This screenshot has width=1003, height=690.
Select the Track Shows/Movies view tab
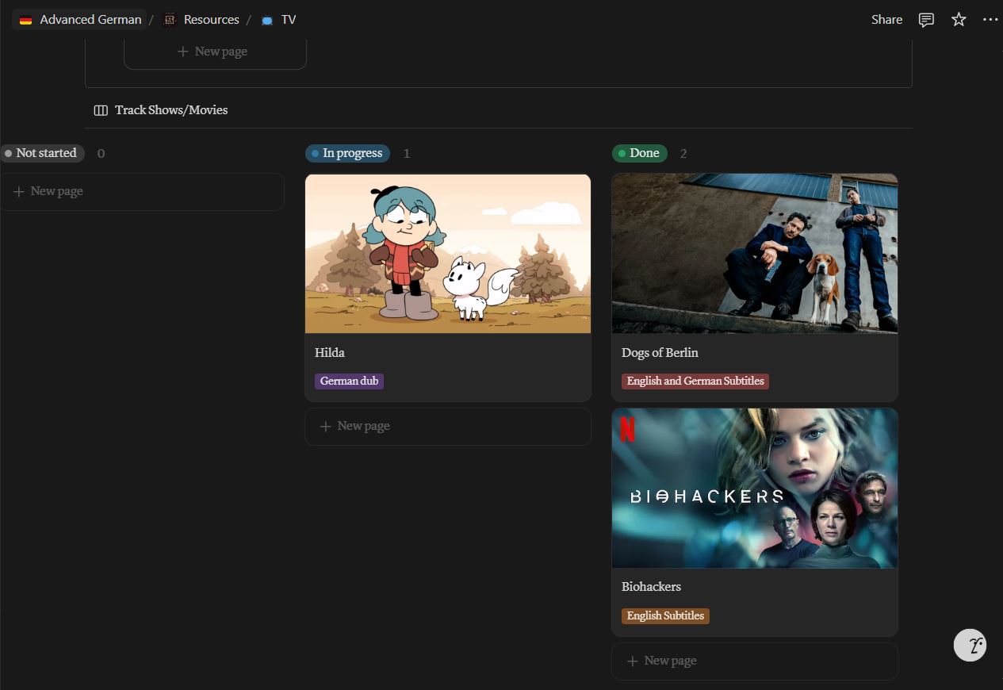pos(161,110)
